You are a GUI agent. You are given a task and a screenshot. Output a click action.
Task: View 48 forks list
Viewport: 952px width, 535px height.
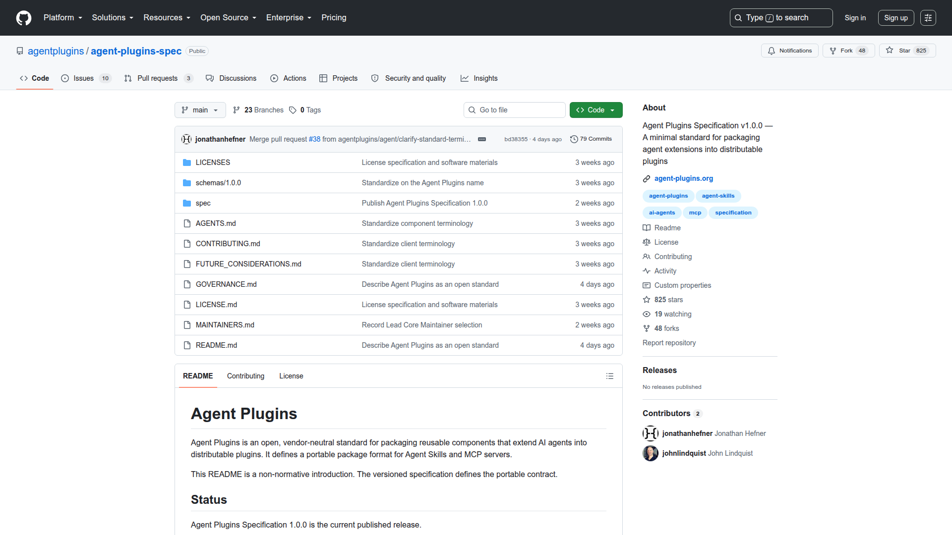[661, 328]
